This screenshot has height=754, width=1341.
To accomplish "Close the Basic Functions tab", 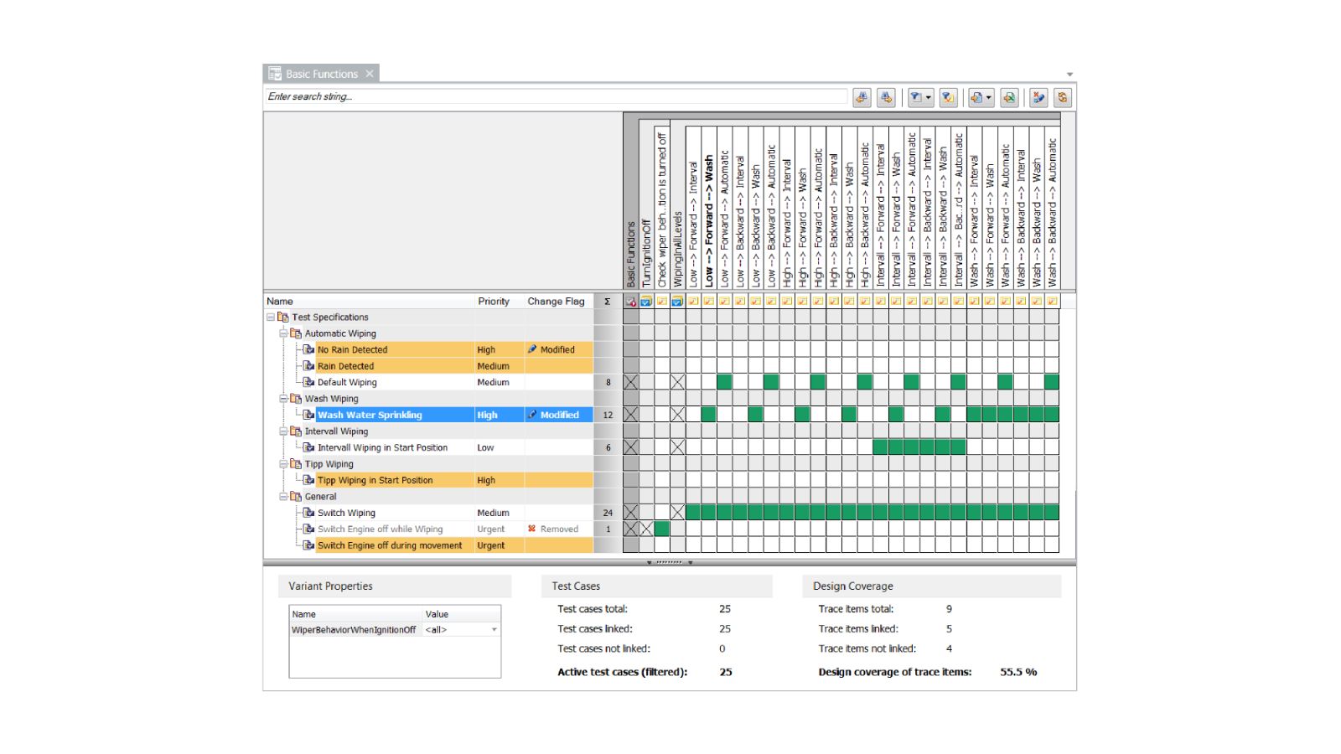I will coord(370,74).
